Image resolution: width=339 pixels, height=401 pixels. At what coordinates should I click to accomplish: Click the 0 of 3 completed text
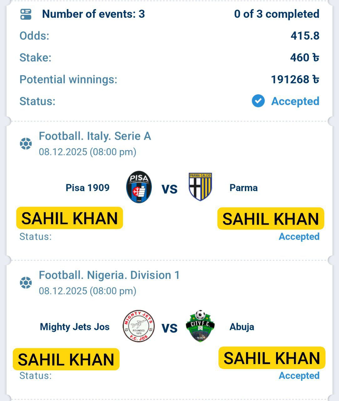[276, 14]
